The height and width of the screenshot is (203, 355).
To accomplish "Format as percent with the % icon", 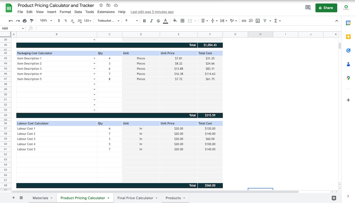I will point(65,21).
